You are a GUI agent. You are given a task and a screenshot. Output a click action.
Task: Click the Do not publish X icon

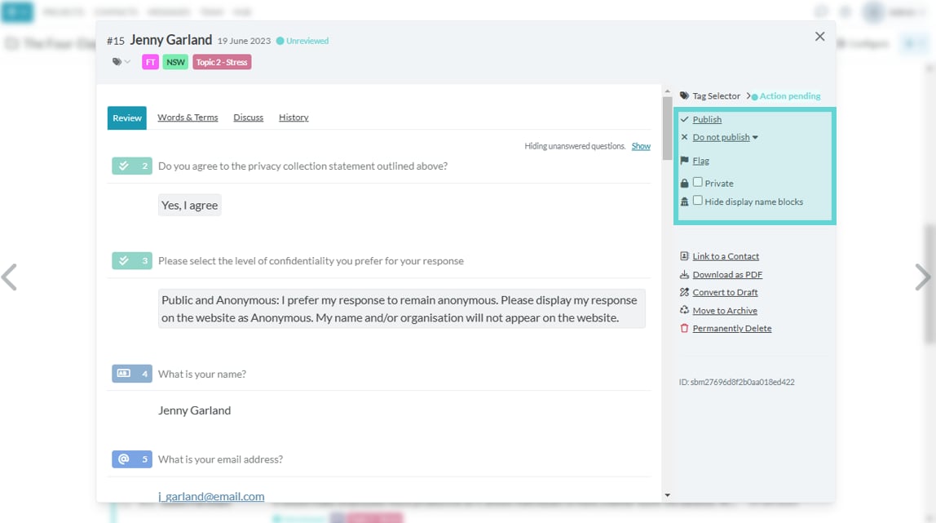684,137
